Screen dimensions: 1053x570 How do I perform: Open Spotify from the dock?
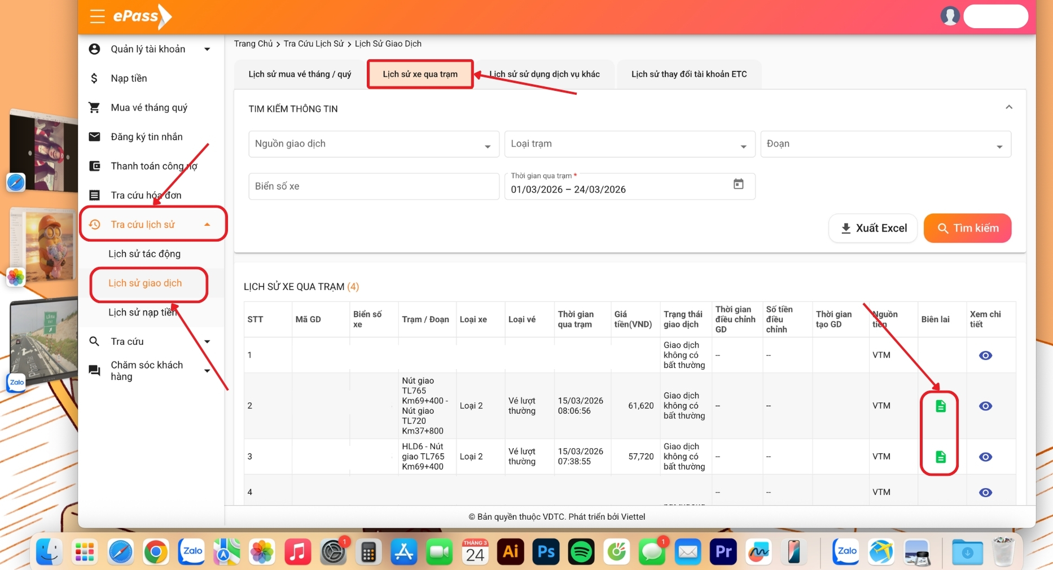click(x=581, y=551)
